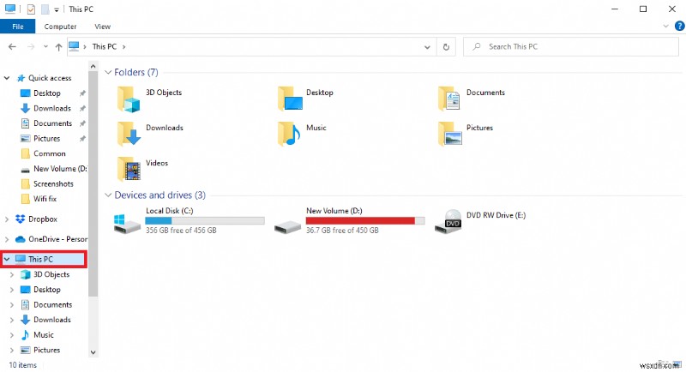
Task: Expand the ribbon with the chevron
Action: (x=666, y=27)
